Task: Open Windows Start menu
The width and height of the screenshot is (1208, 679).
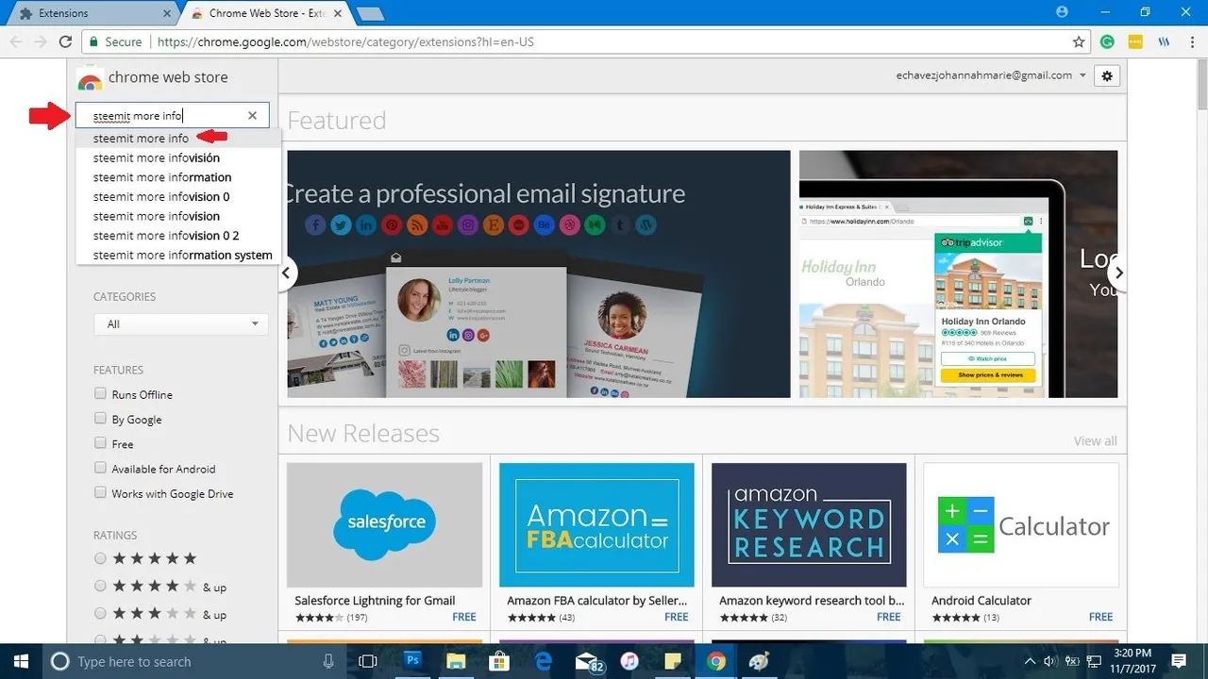Action: [20, 661]
